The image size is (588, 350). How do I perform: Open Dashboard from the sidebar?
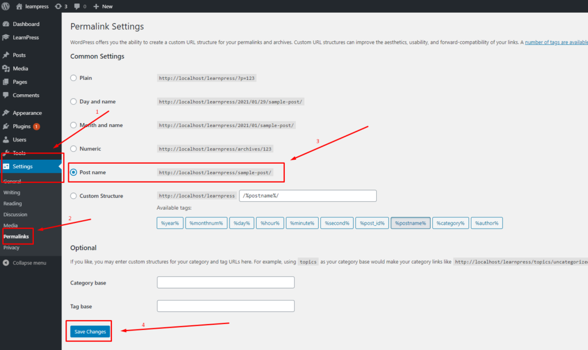[26, 24]
